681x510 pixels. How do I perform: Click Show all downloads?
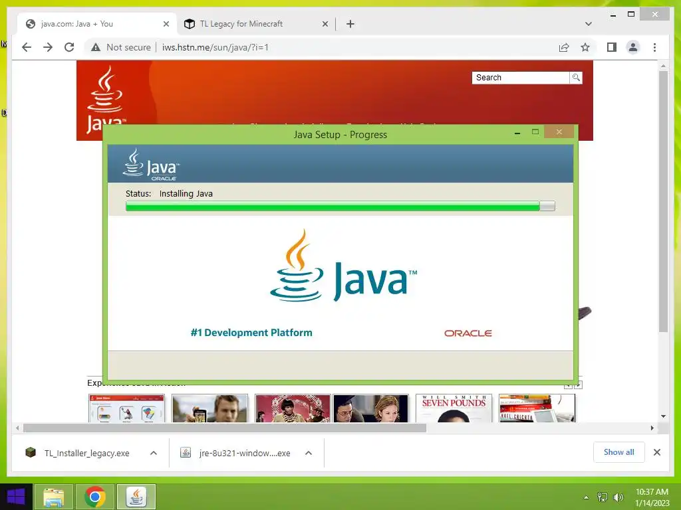pos(619,452)
